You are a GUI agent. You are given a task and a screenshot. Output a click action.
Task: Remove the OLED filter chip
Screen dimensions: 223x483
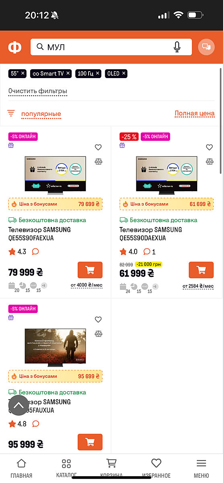point(124,74)
